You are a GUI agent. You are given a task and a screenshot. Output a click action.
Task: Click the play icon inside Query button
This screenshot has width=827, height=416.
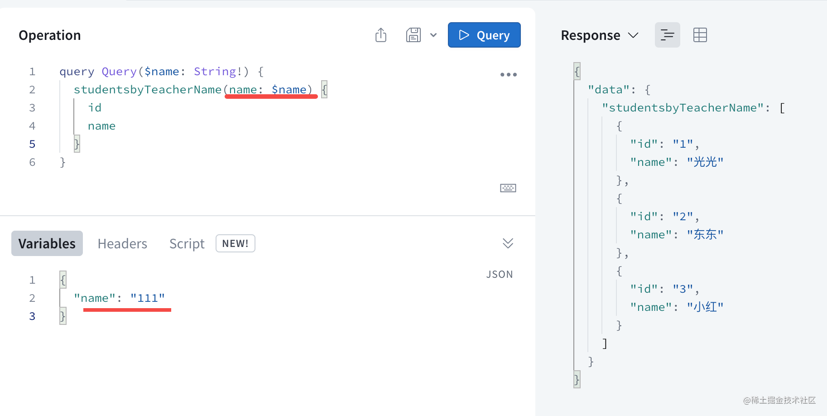pos(464,35)
